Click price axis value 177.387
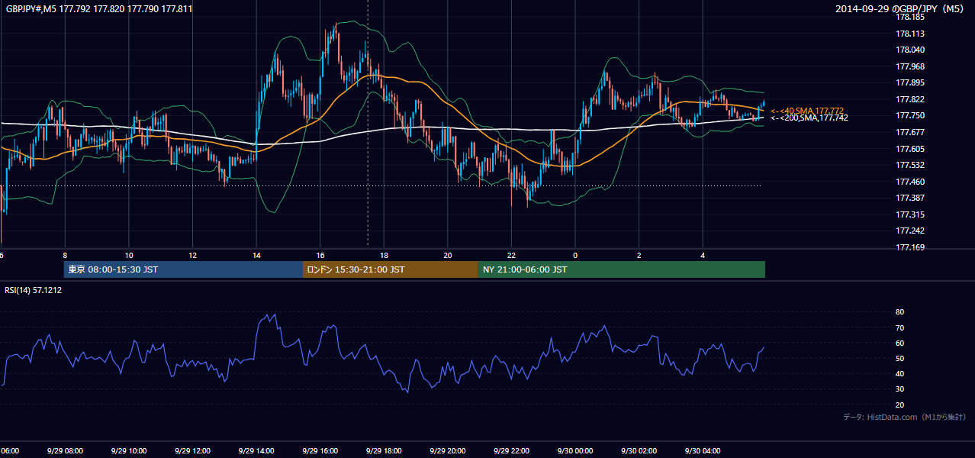 [x=910, y=198]
